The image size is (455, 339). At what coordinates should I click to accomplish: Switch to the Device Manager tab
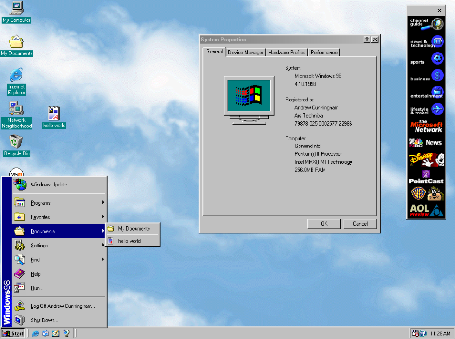[x=245, y=52]
